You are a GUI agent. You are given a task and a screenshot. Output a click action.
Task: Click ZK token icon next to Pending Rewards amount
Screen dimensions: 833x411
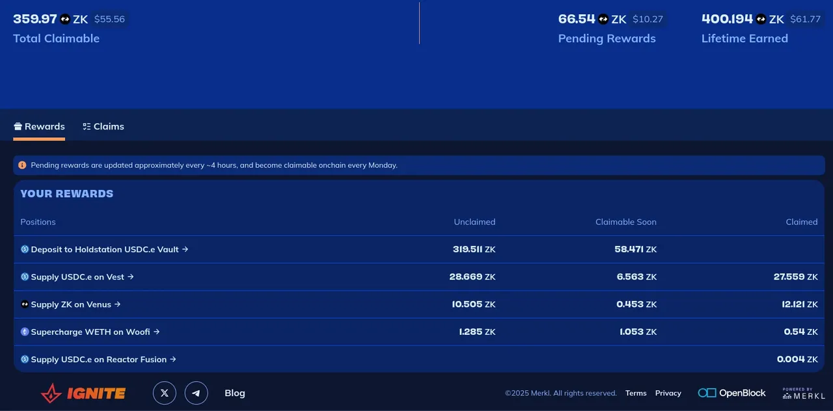click(x=603, y=20)
